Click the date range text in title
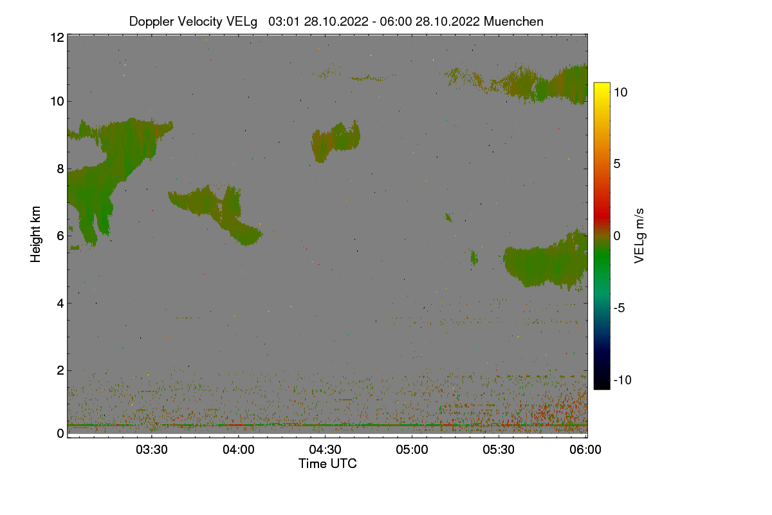The height and width of the screenshot is (515, 772). 374,21
